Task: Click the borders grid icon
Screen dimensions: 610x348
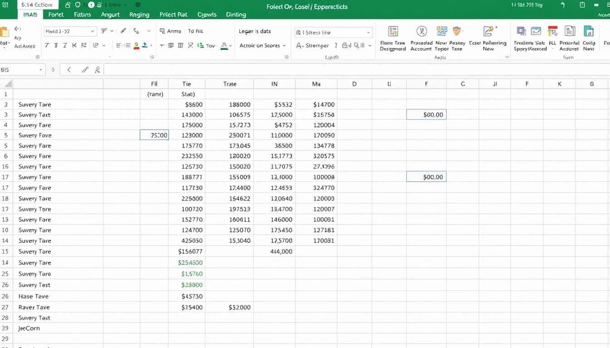Action: point(181,45)
